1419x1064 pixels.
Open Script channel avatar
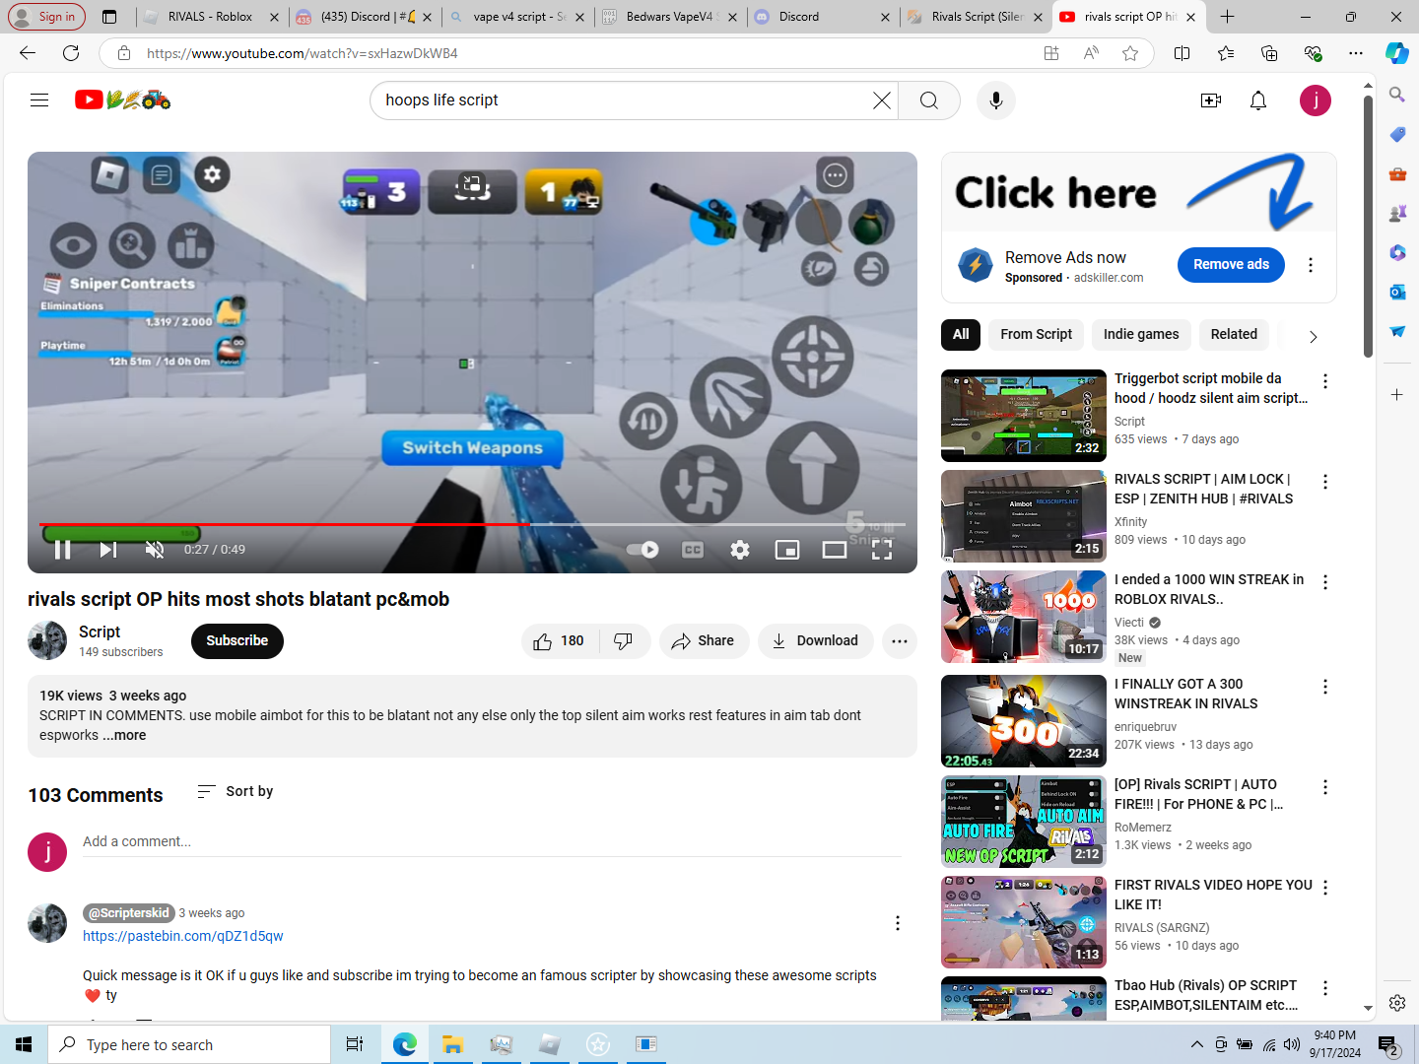47,641
